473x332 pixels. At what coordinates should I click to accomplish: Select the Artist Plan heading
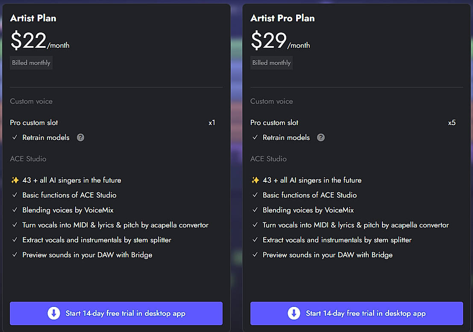[33, 18]
